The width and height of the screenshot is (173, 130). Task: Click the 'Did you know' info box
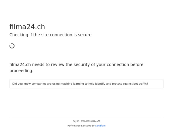click(x=86, y=84)
